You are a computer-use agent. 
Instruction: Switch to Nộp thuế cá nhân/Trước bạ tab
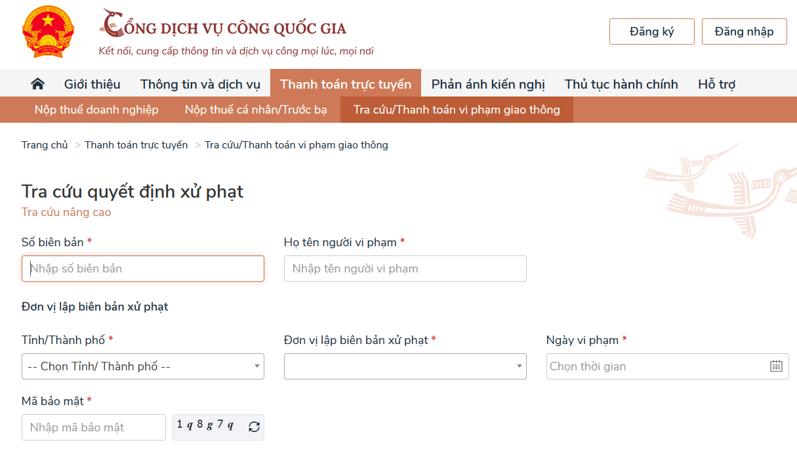[255, 110]
